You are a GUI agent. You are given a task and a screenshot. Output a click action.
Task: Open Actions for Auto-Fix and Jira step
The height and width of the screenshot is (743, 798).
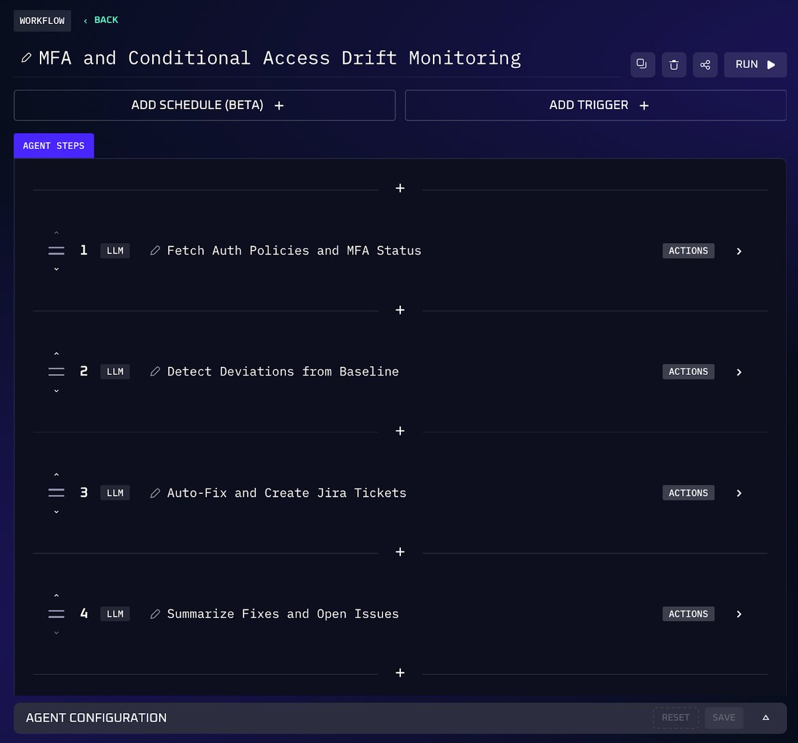pyautogui.click(x=688, y=493)
